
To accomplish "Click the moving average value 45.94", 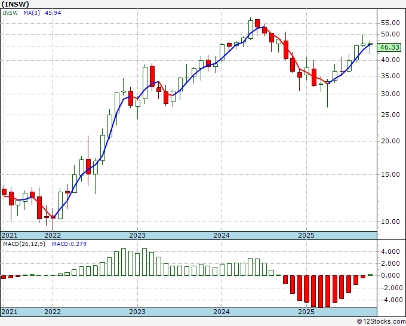I will click(53, 13).
